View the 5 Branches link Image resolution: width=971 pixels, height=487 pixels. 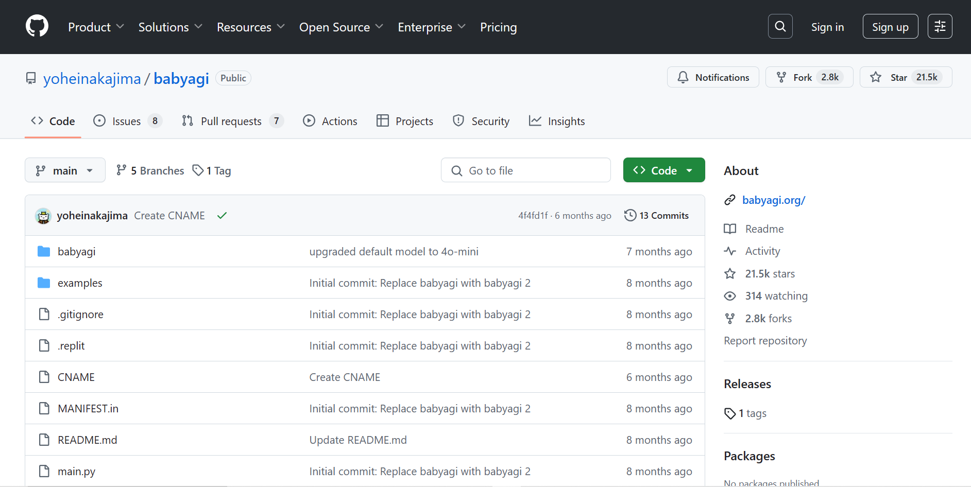(x=150, y=170)
